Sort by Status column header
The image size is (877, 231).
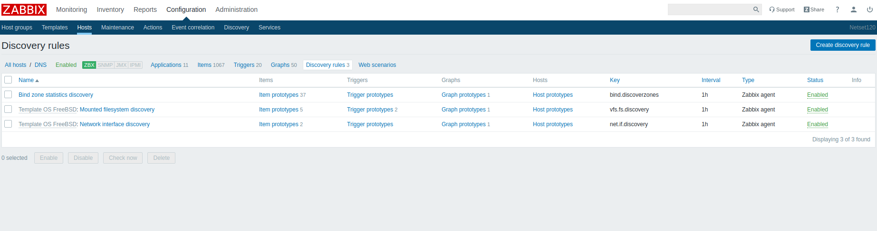click(815, 80)
